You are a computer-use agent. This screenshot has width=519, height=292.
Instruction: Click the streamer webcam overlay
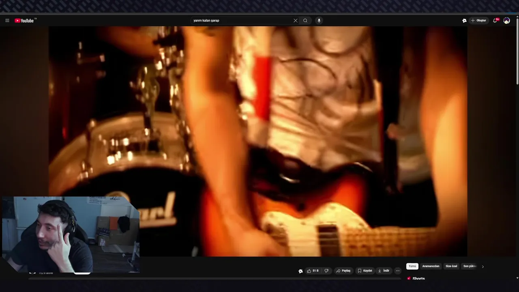pyautogui.click(x=71, y=234)
